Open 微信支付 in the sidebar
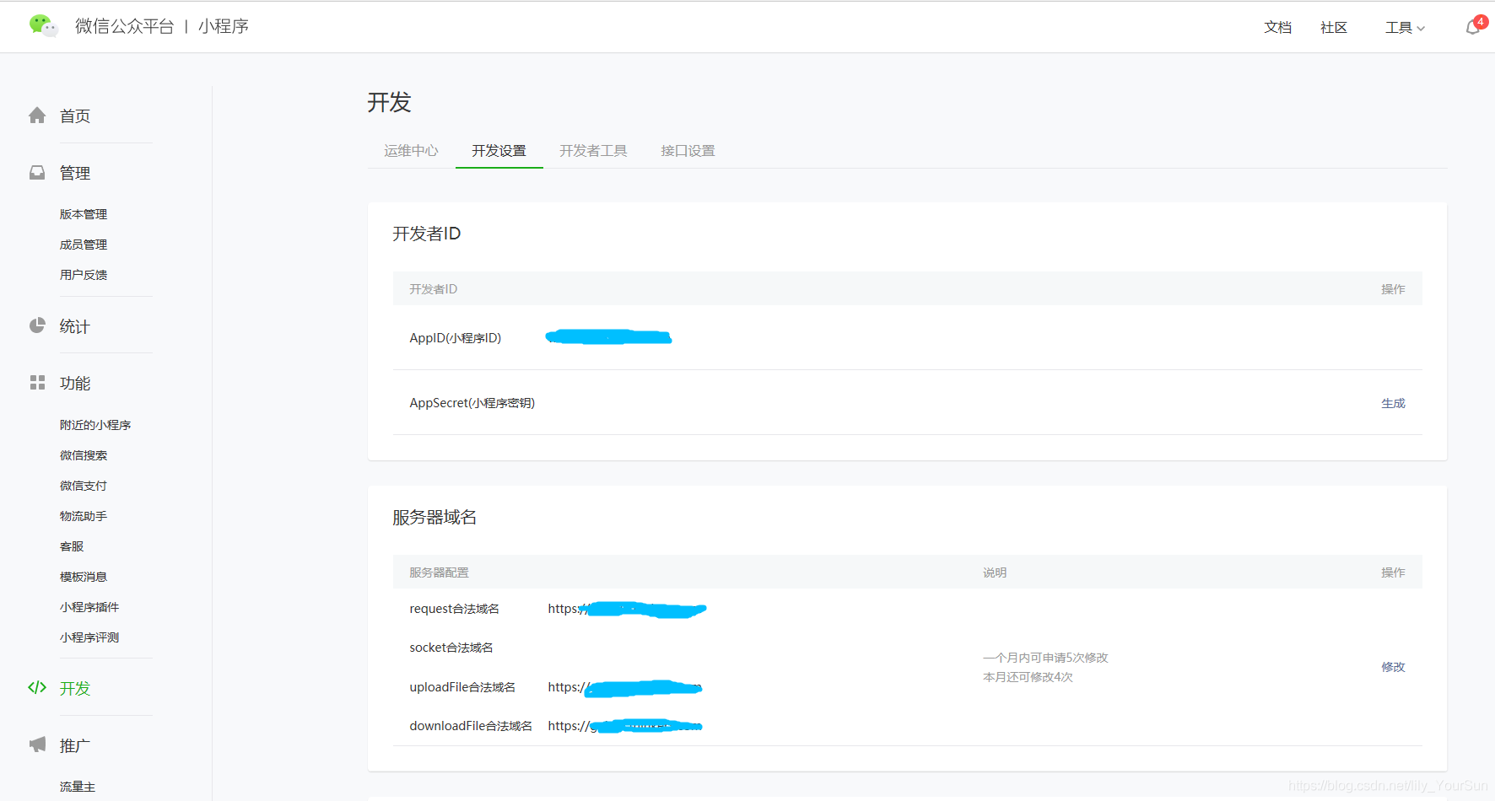Screen dimensions: 1495x801 83,485
